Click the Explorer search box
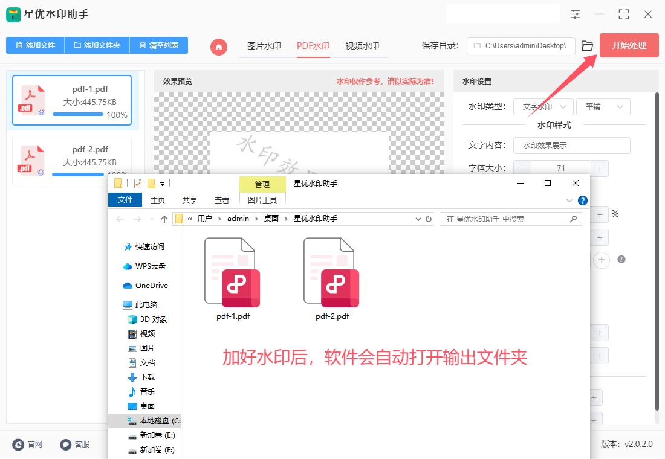Screen dimensions: 665x459 coord(511,219)
